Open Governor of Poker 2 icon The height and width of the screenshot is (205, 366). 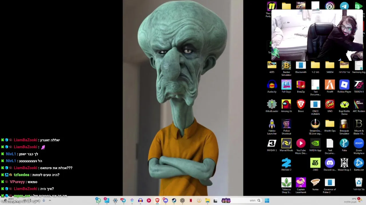tap(330, 185)
